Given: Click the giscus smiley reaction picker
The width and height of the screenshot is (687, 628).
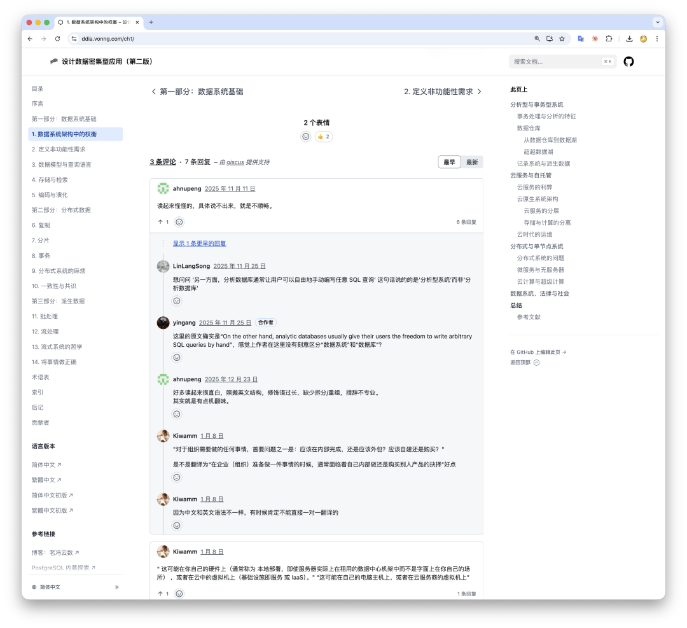Looking at the screenshot, I should click(x=306, y=136).
